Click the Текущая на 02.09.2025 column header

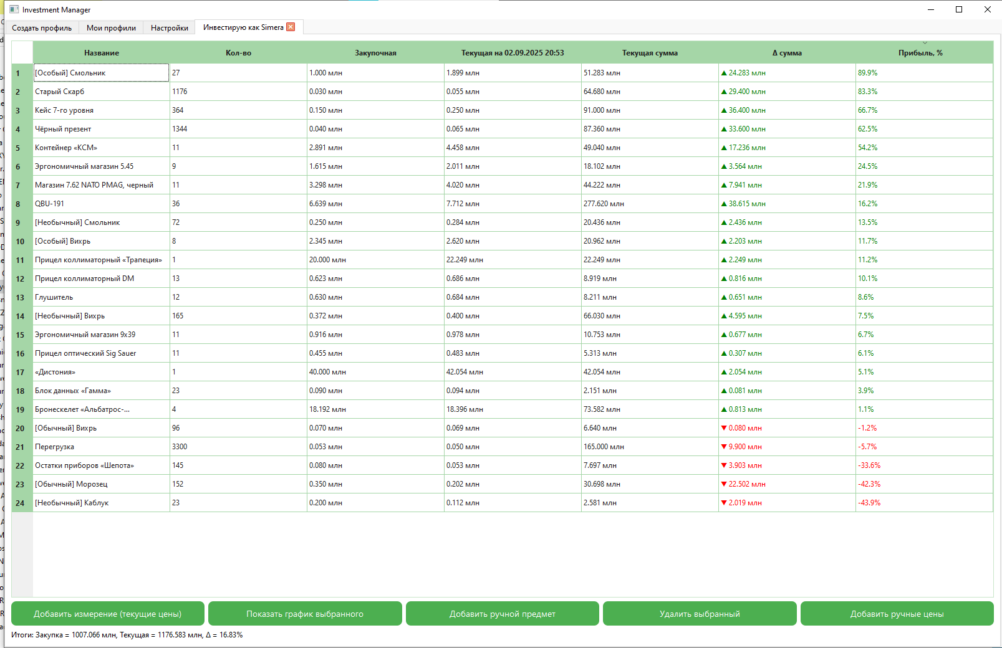point(513,53)
